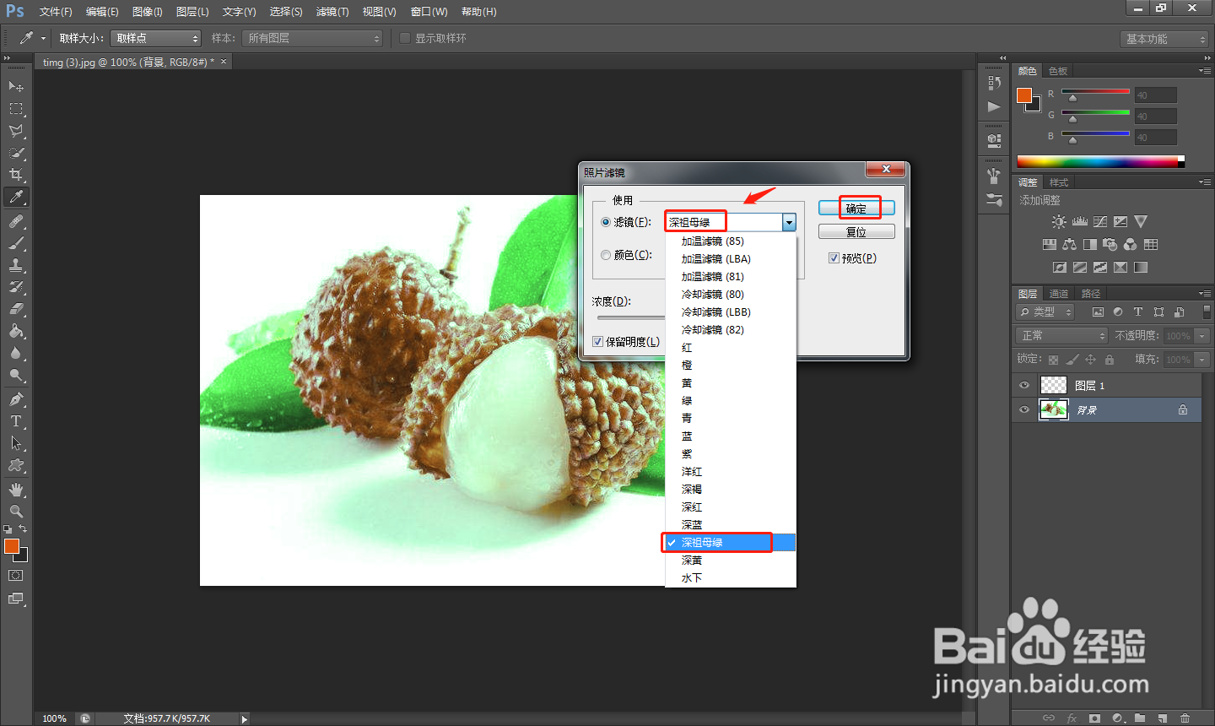The width and height of the screenshot is (1215, 726).
Task: Select the Brush tool
Action: click(x=16, y=243)
